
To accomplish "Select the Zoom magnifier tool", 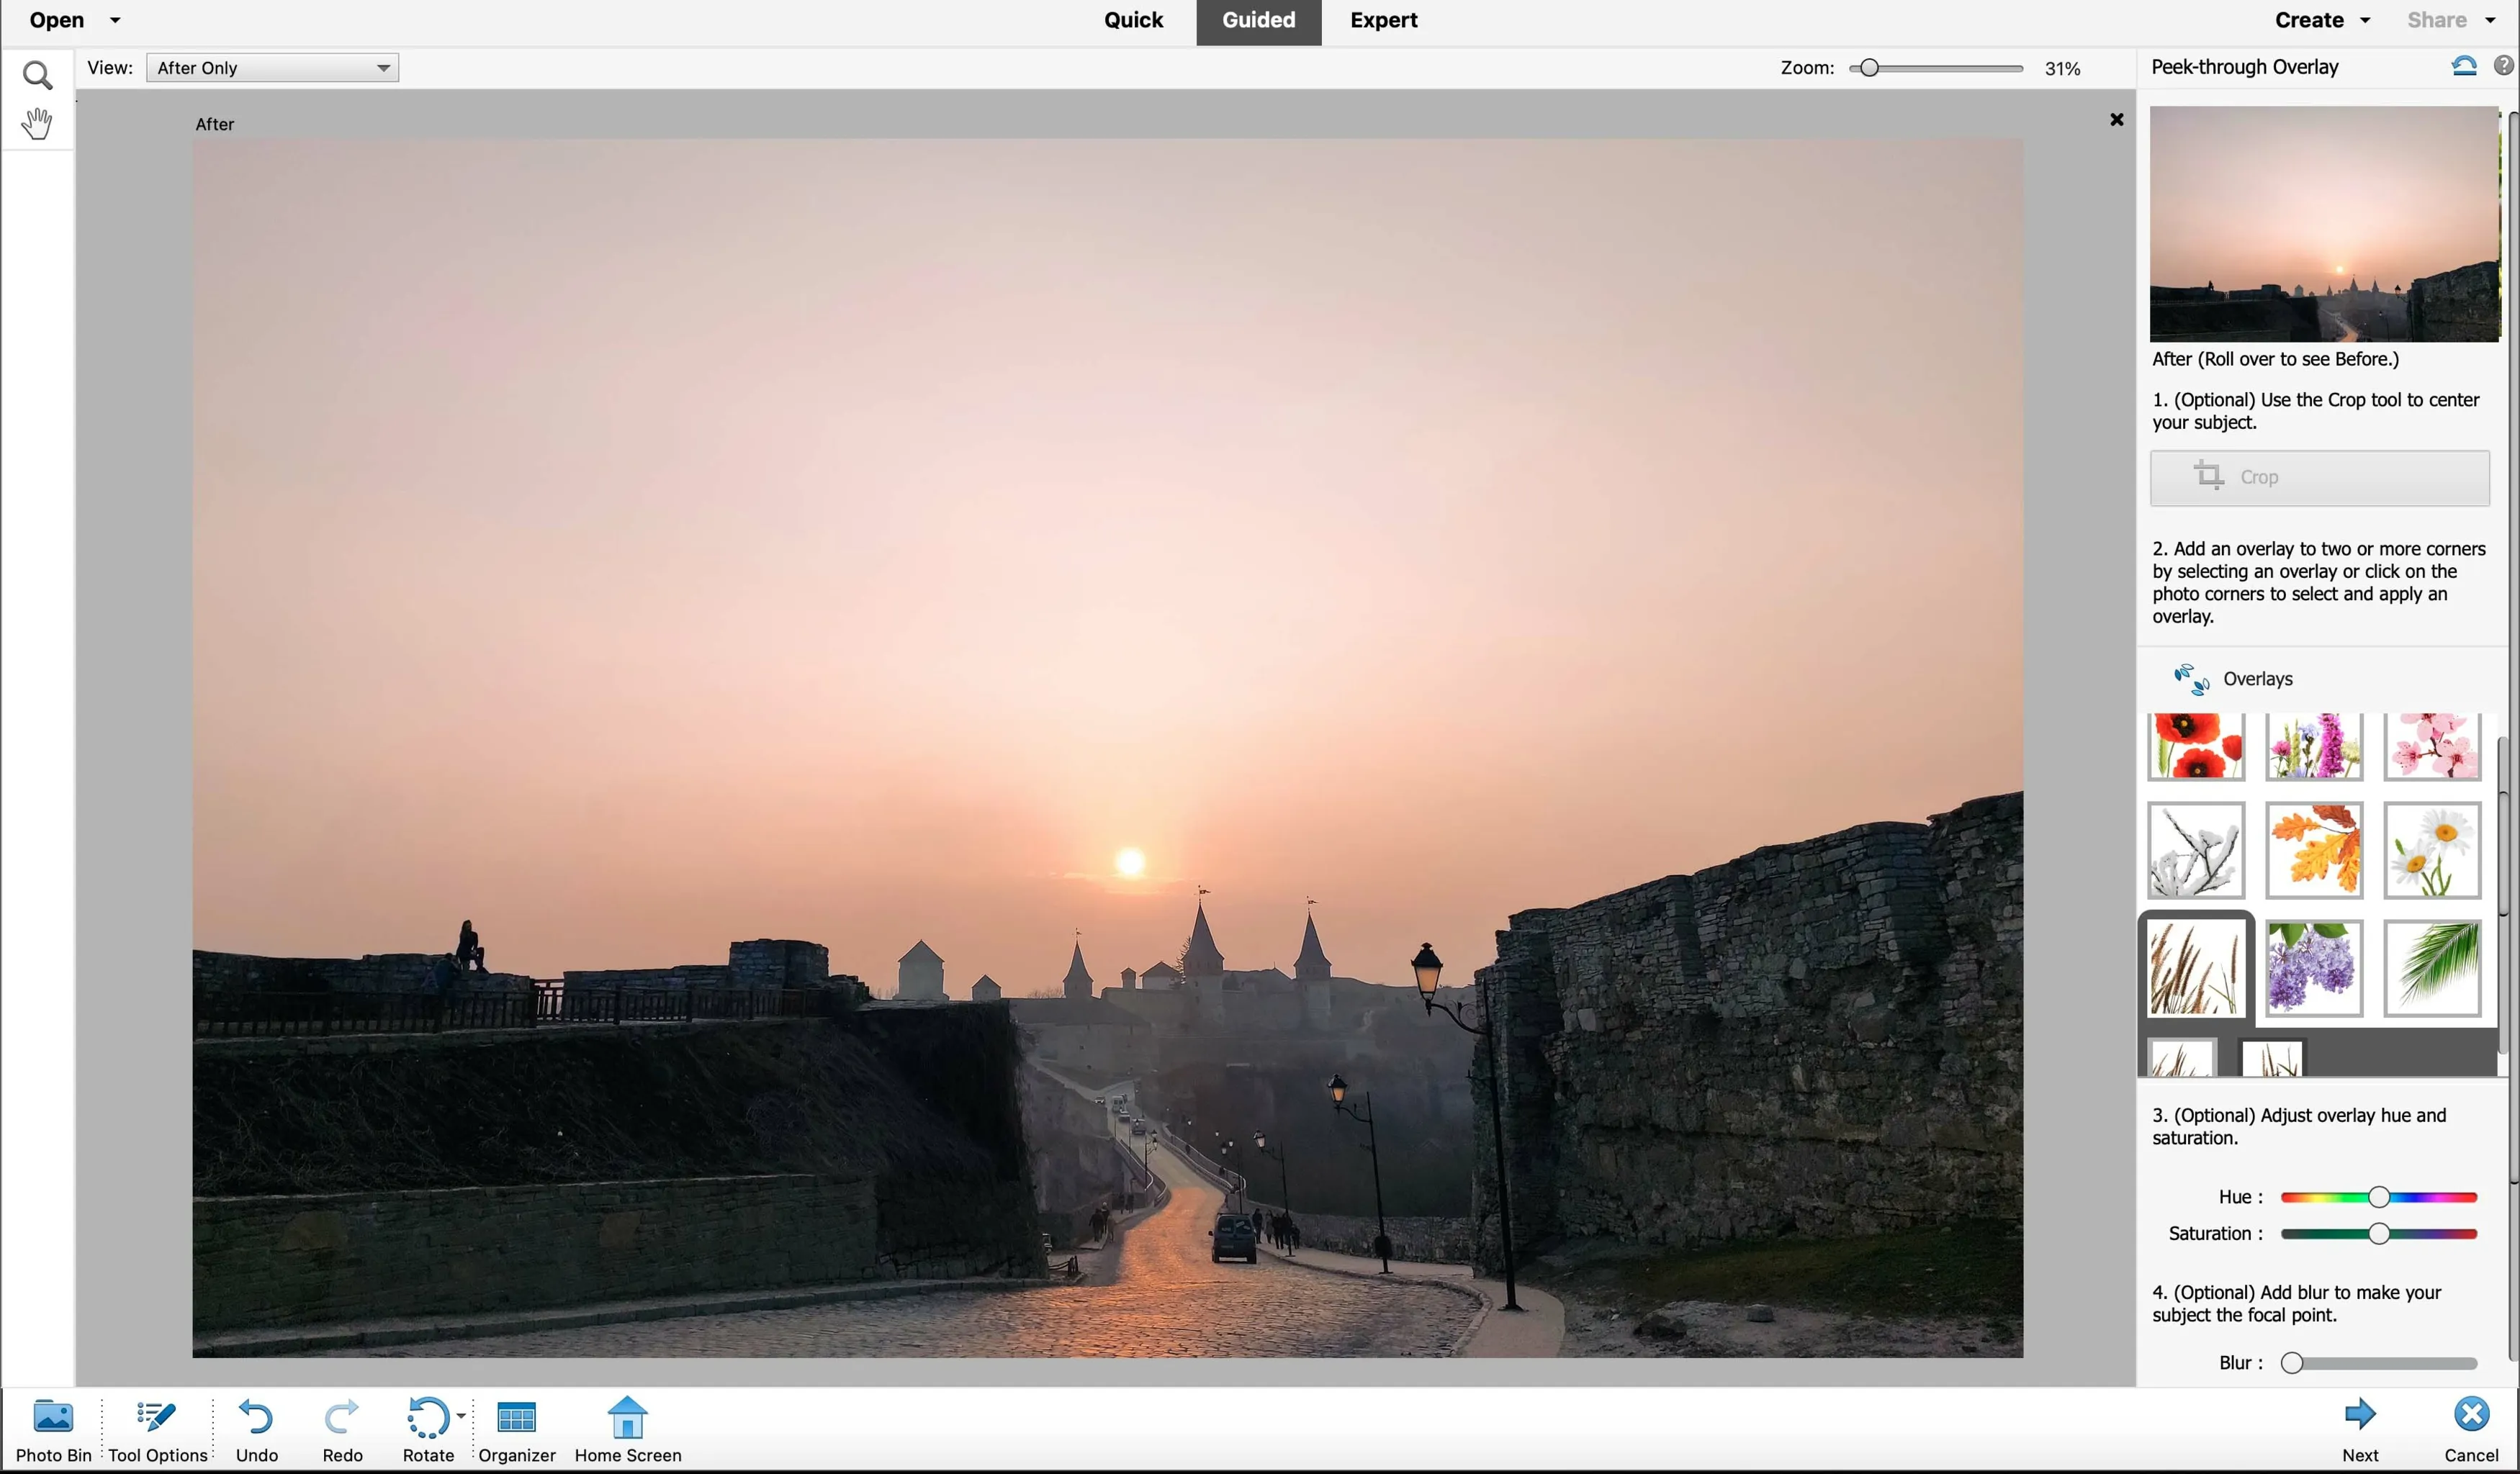I will [x=37, y=75].
